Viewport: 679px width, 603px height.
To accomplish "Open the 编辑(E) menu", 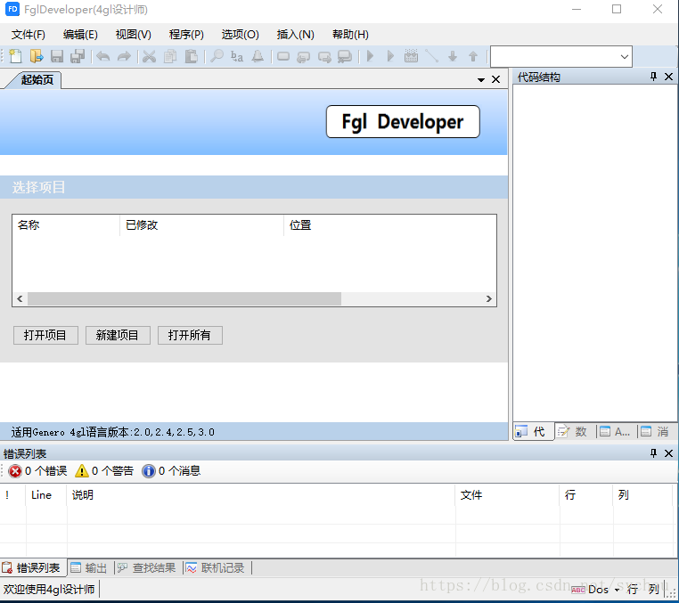I will [x=80, y=35].
